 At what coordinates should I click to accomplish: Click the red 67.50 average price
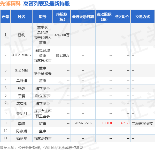click(x=125, y=123)
